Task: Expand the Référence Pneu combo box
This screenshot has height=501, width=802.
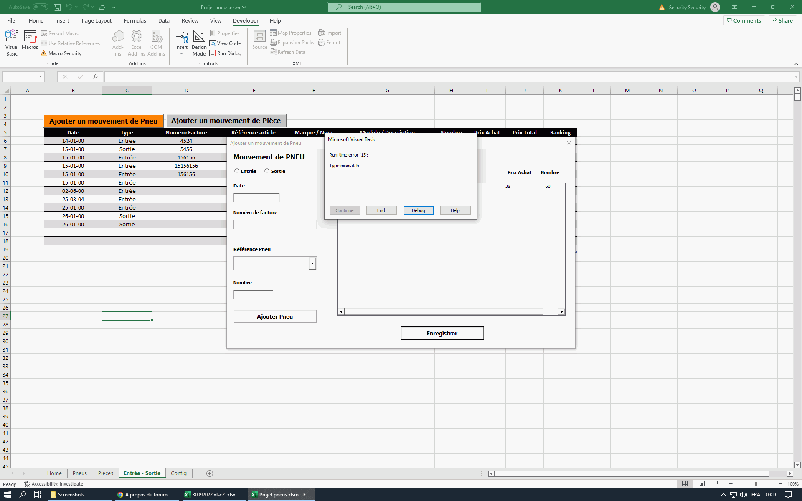Action: 312,263
